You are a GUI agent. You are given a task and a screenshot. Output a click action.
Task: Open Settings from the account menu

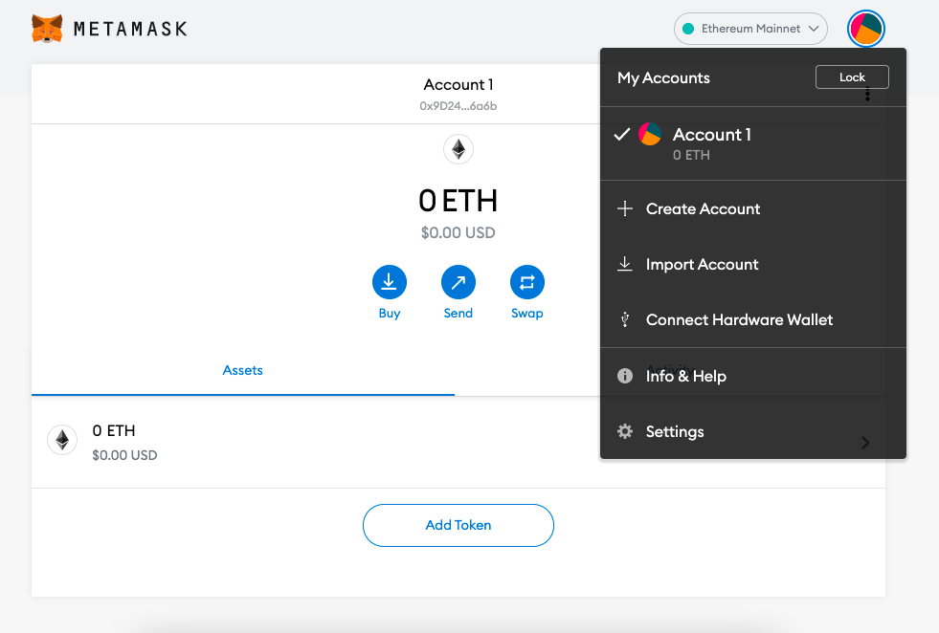[752, 431]
